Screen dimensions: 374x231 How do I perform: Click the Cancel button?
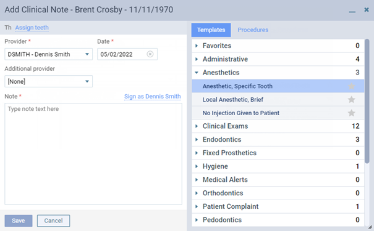pyautogui.click(x=53, y=221)
